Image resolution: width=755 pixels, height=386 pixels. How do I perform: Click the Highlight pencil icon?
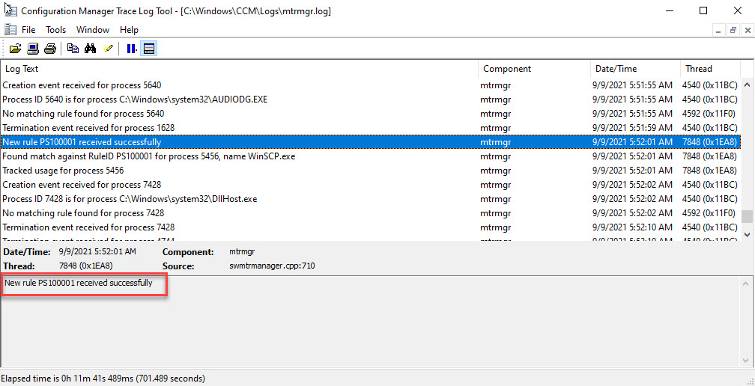[x=108, y=49]
